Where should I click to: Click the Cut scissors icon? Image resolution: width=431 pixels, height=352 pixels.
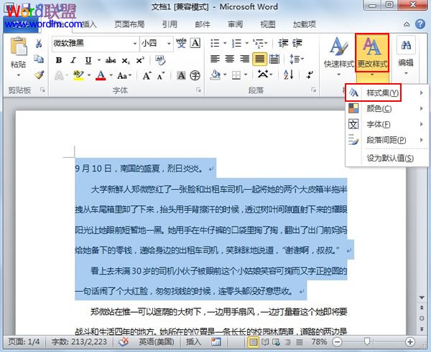point(39,43)
